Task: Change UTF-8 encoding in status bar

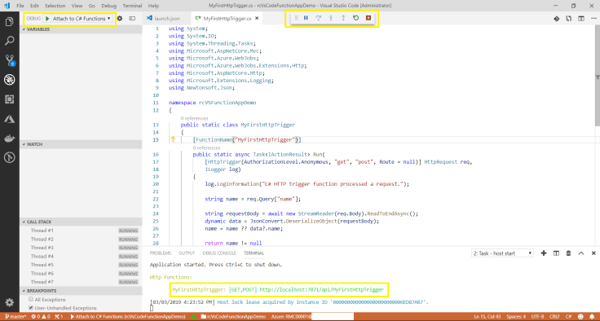Action: coord(537,317)
